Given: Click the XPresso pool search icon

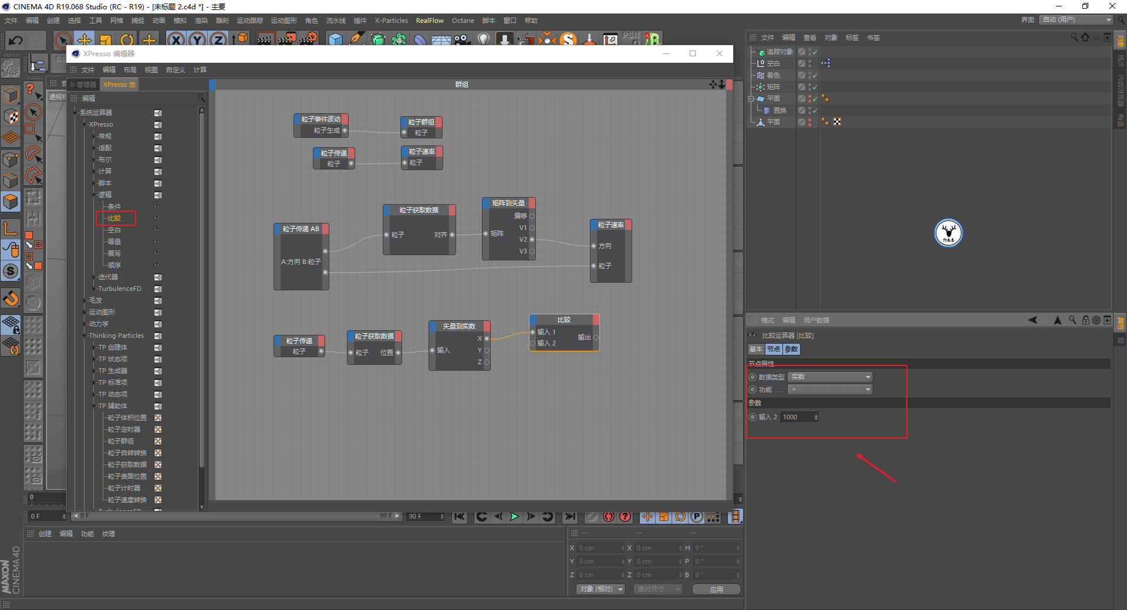Looking at the screenshot, I should 201,98.
